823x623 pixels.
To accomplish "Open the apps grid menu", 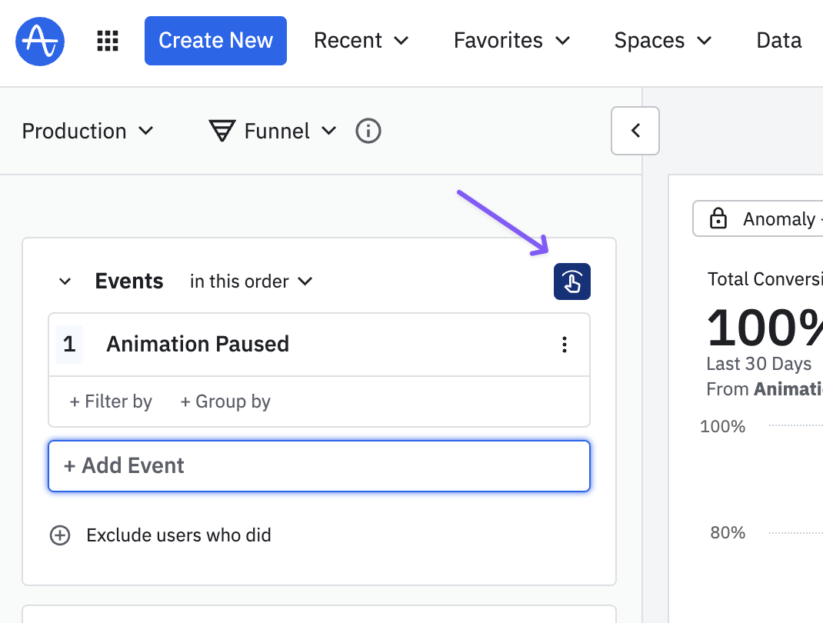I will click(x=108, y=41).
